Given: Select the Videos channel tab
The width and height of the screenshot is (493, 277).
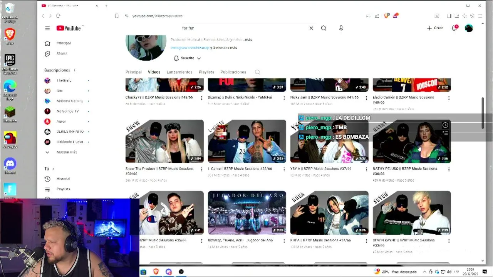Looking at the screenshot, I should pyautogui.click(x=154, y=72).
